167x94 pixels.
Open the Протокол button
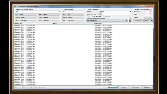pyautogui.click(x=135, y=87)
